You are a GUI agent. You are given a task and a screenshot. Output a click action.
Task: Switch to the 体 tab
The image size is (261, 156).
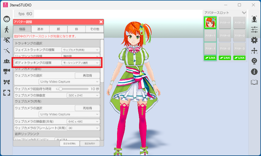[77, 29]
